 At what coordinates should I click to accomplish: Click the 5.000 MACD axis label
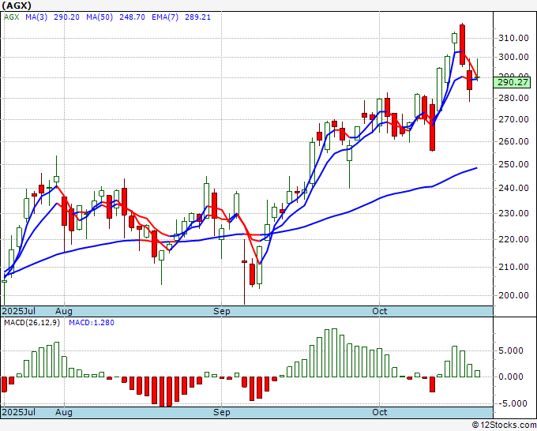pos(511,351)
